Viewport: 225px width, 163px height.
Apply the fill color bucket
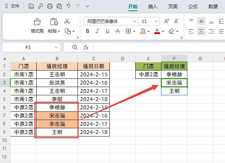[x=142, y=31]
